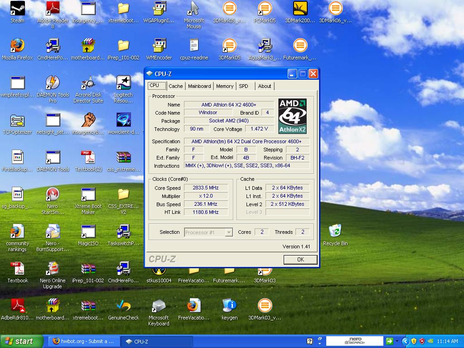Switch to hwbot.org Firefox taskbar button
The width and height of the screenshot is (464, 348).
(83, 341)
